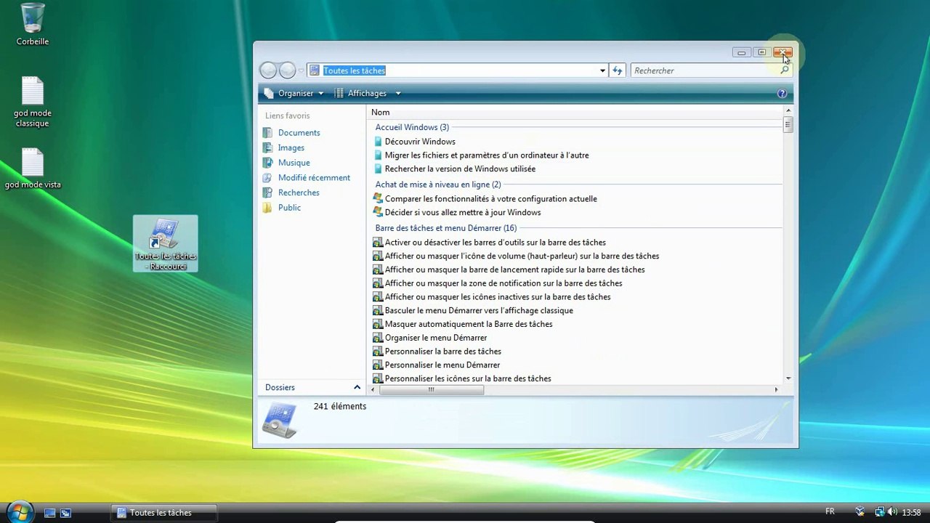930x523 pixels.
Task: Select Personnaliser le menu Démarrer
Action: tap(442, 365)
